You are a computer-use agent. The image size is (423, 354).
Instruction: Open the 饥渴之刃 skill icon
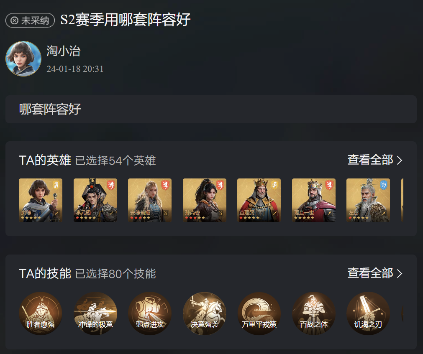368,313
